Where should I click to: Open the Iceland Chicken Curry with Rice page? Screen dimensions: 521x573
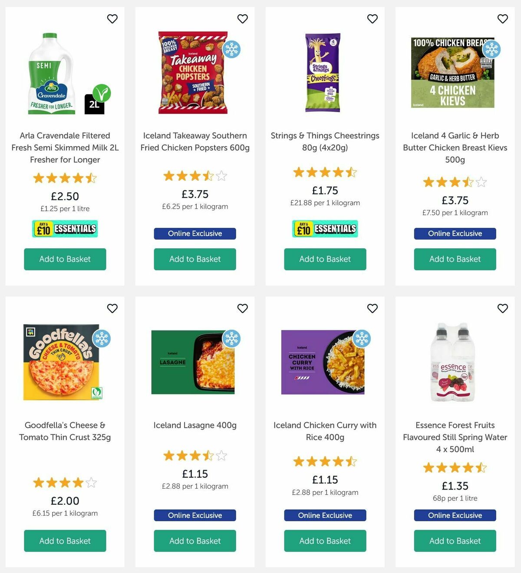coord(325,431)
